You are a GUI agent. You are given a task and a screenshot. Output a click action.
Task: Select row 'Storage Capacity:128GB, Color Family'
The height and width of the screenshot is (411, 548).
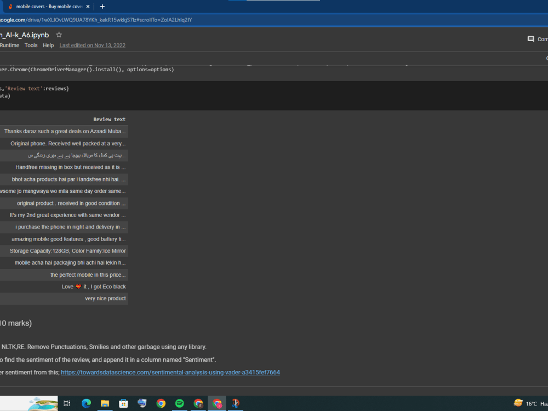tap(64, 251)
